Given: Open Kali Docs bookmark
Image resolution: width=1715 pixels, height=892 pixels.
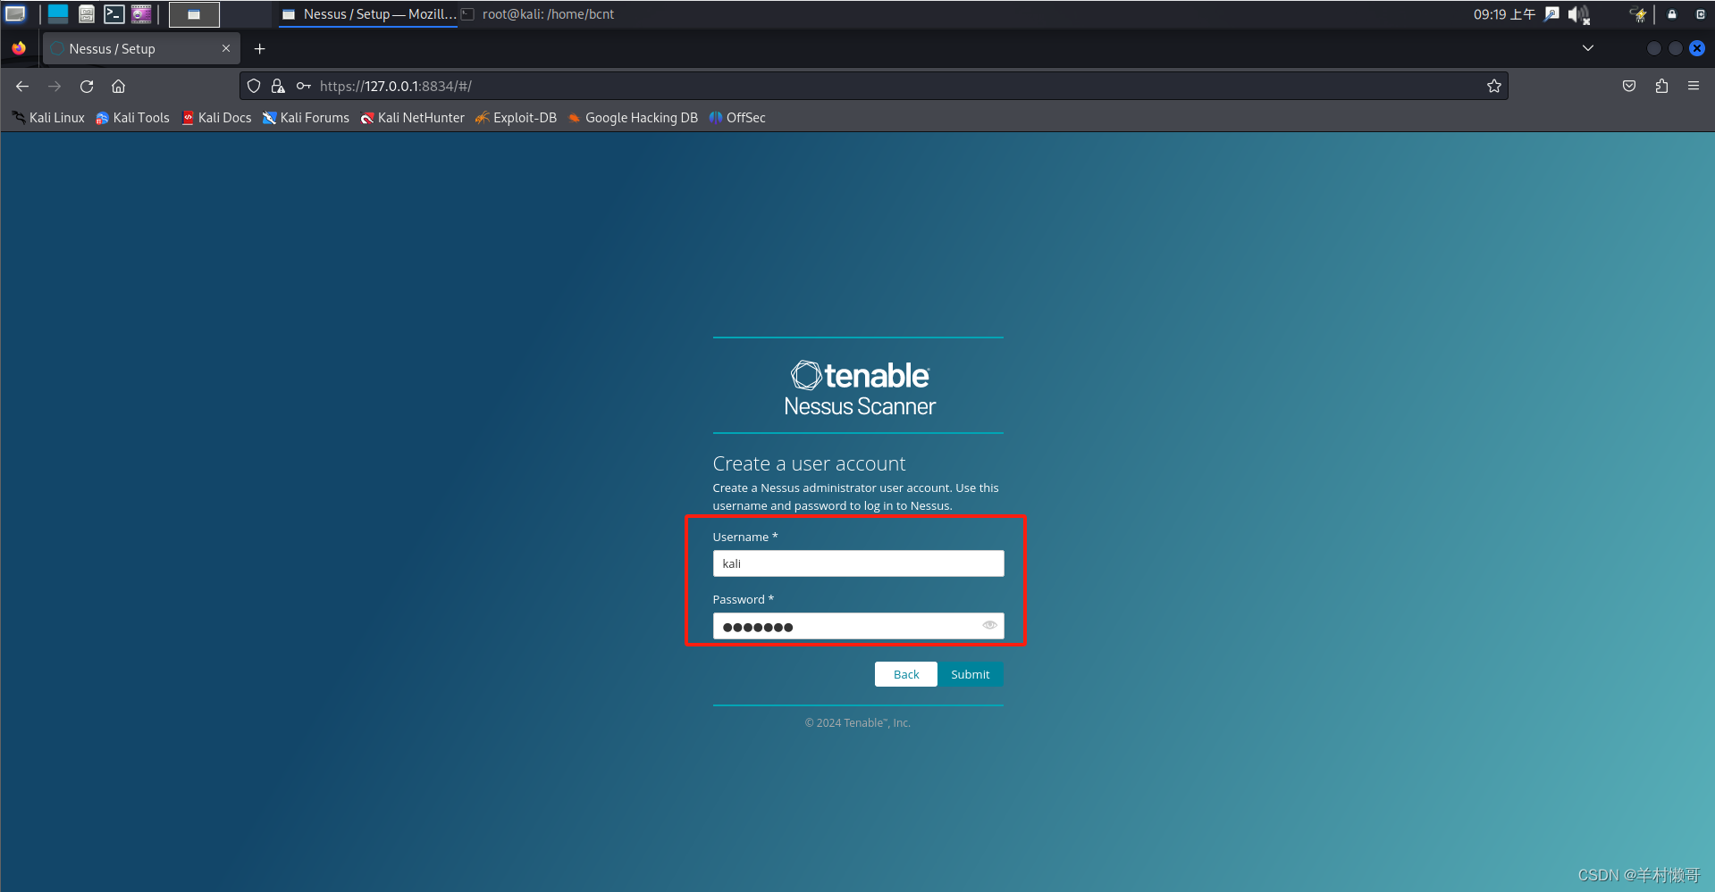Looking at the screenshot, I should pos(216,118).
